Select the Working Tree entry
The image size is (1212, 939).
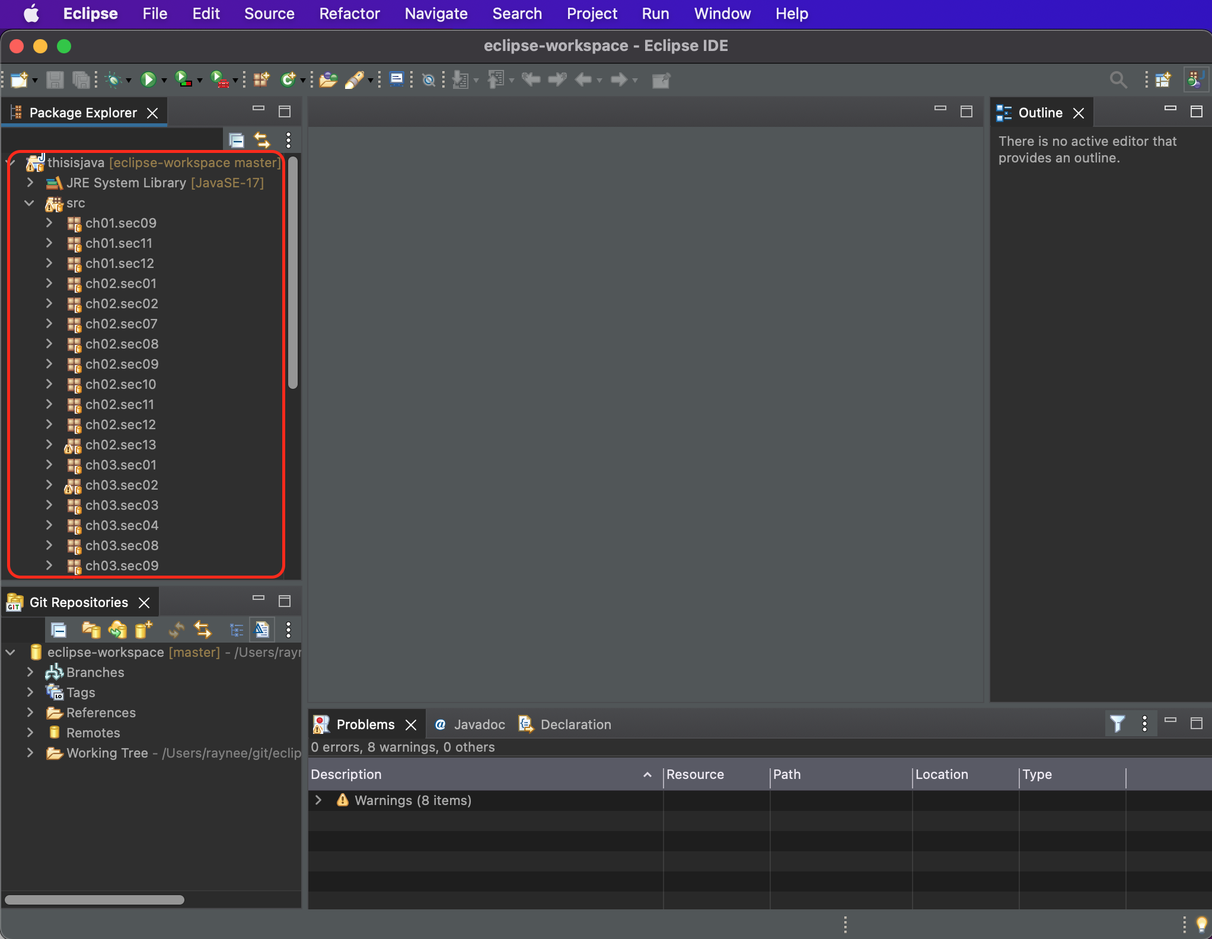107,753
